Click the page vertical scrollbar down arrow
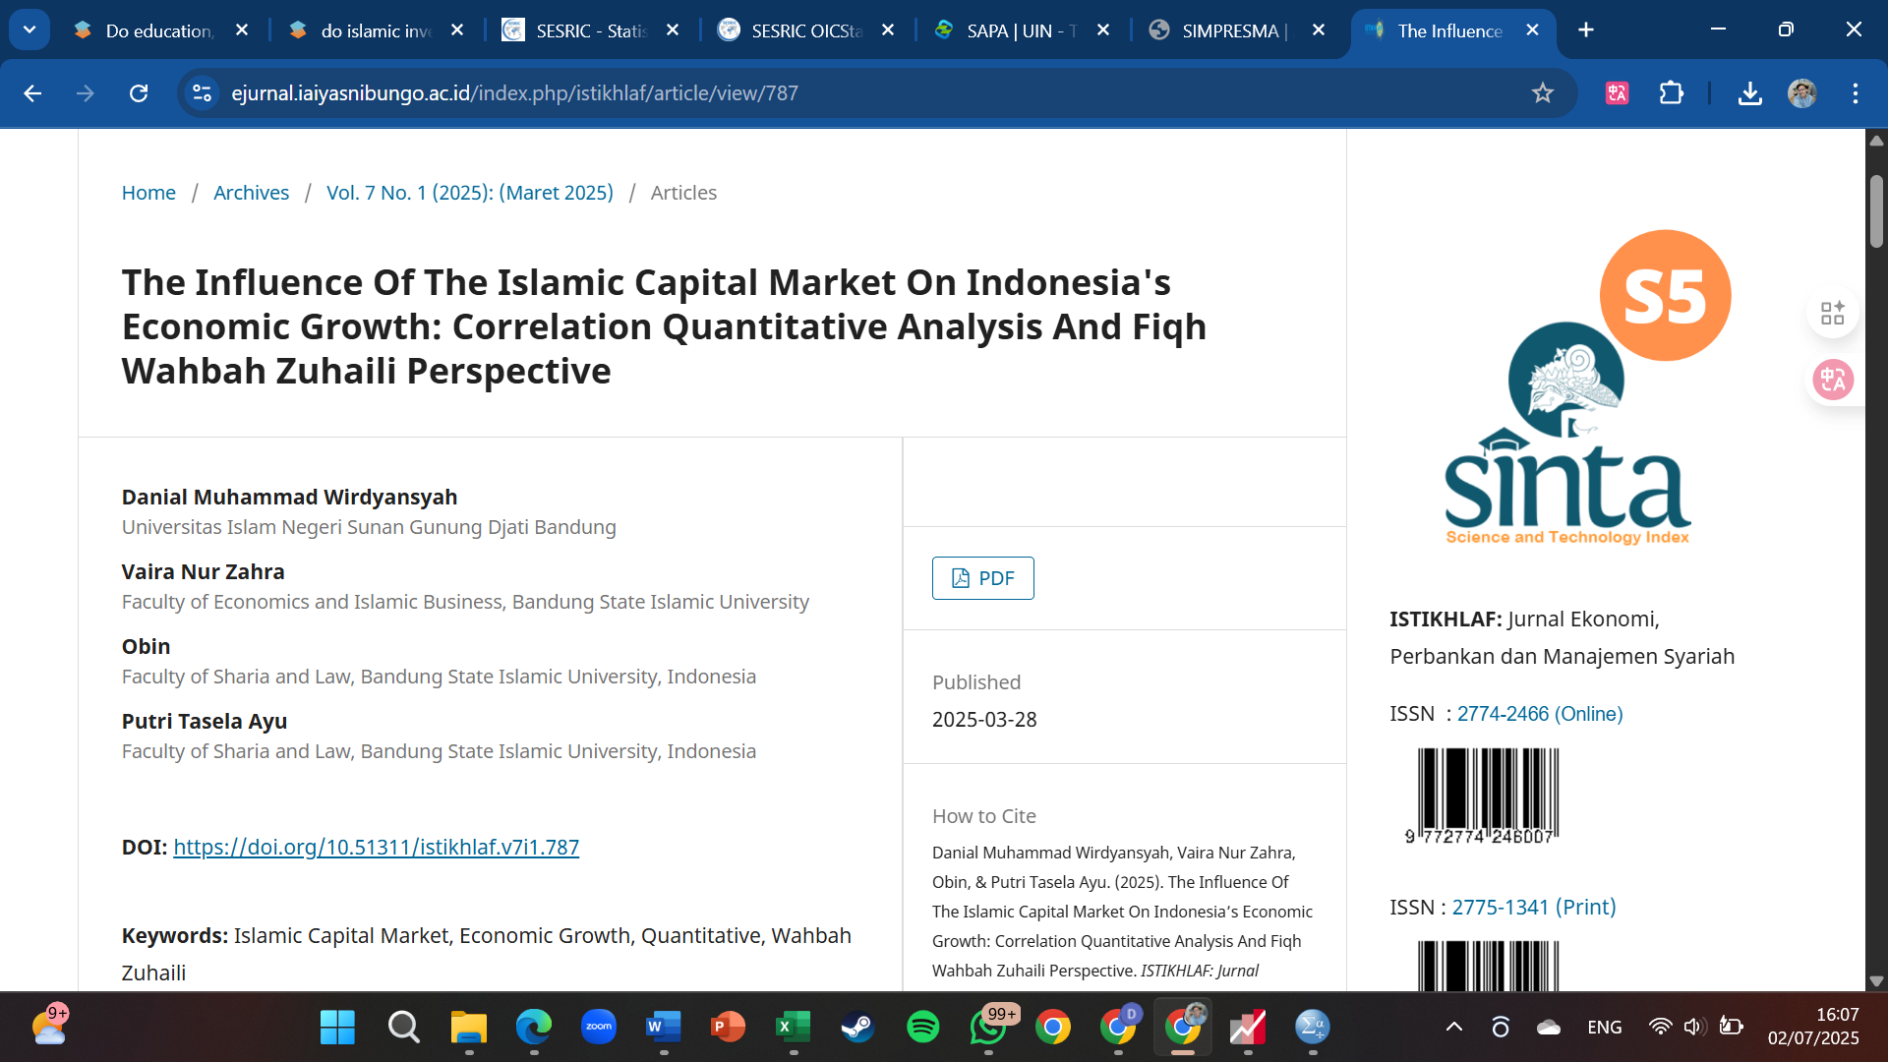The image size is (1888, 1062). coord(1875,980)
